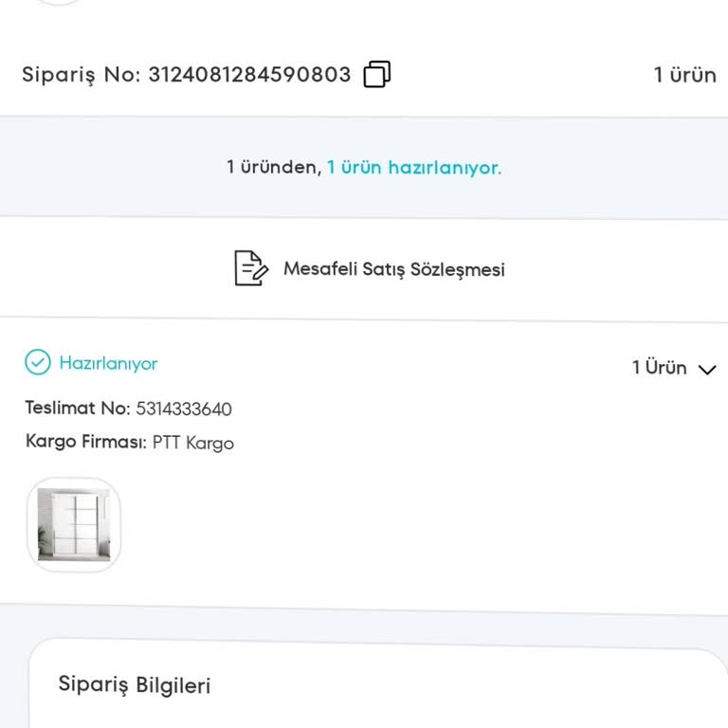Click the contract document icon
Image resolution: width=728 pixels, height=728 pixels.
(x=250, y=268)
